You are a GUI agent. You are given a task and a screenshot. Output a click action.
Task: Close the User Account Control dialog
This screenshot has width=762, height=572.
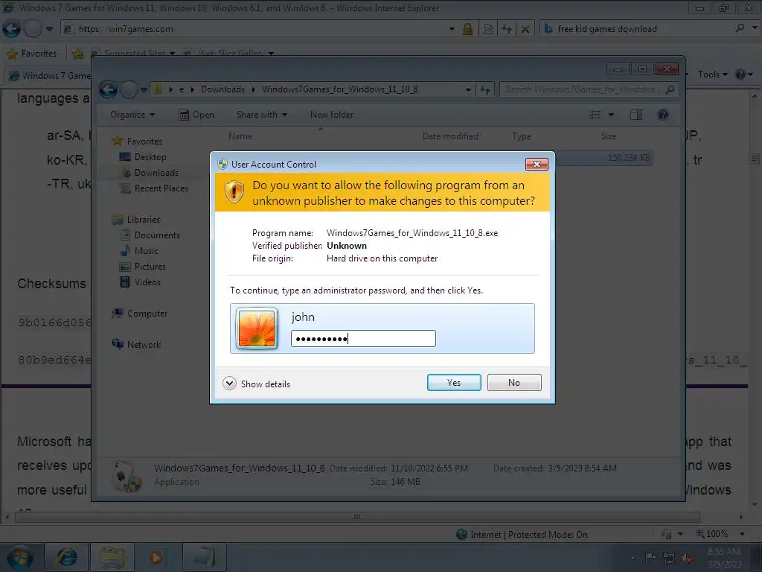537,164
